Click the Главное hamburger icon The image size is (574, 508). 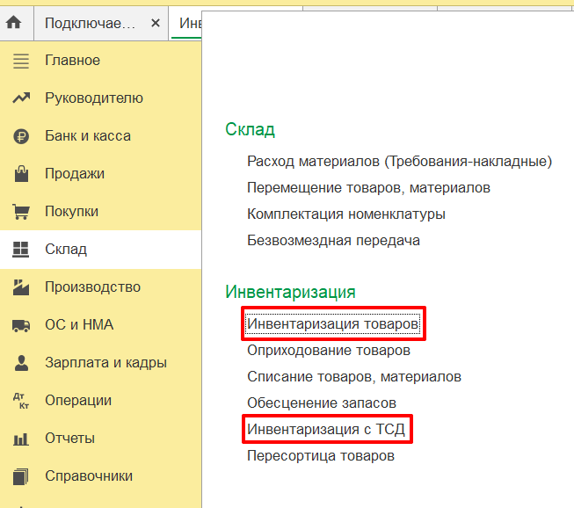click(x=21, y=61)
